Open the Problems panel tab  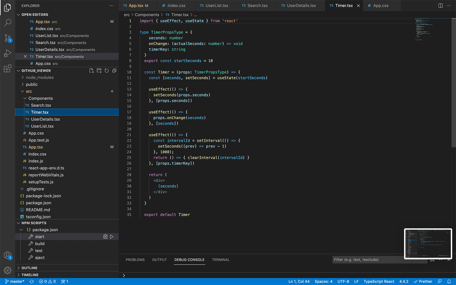135,260
